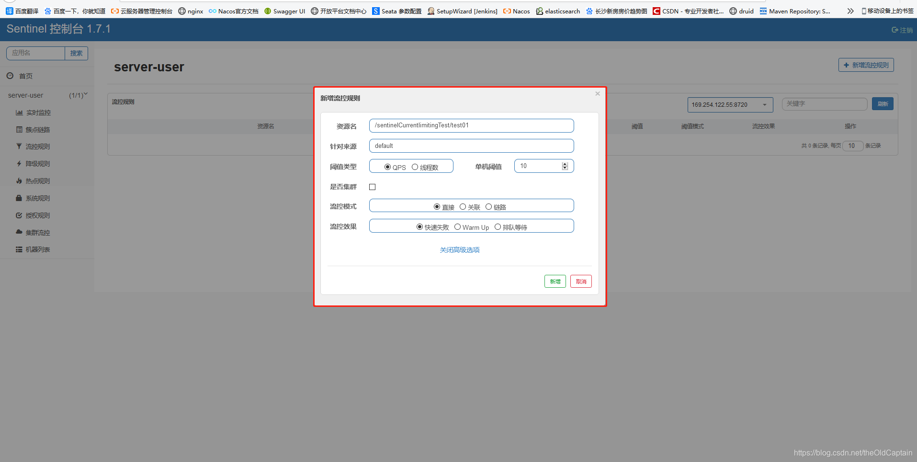Screen dimensions: 917x462
Task: Select 链路 flow control mode
Action: (x=488, y=207)
